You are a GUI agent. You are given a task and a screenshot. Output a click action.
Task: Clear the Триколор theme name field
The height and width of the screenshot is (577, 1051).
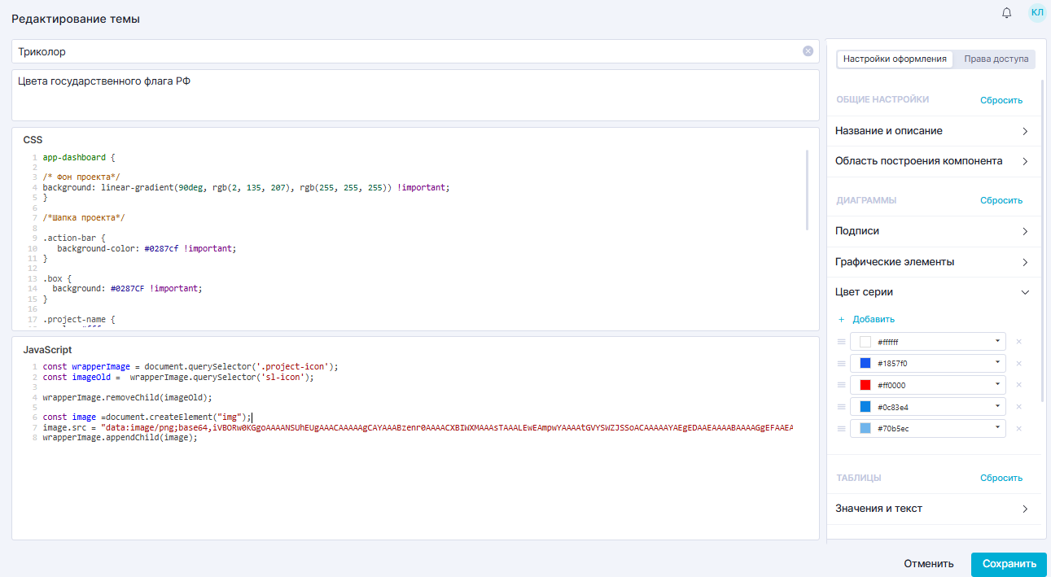tap(808, 51)
